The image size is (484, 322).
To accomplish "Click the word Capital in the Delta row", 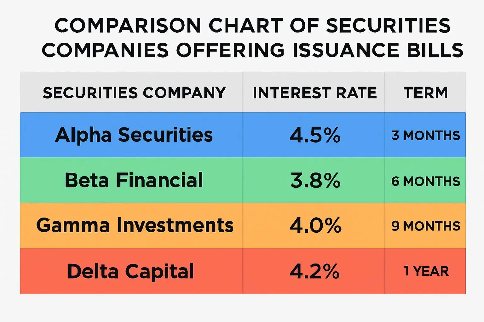I will 159,271.
